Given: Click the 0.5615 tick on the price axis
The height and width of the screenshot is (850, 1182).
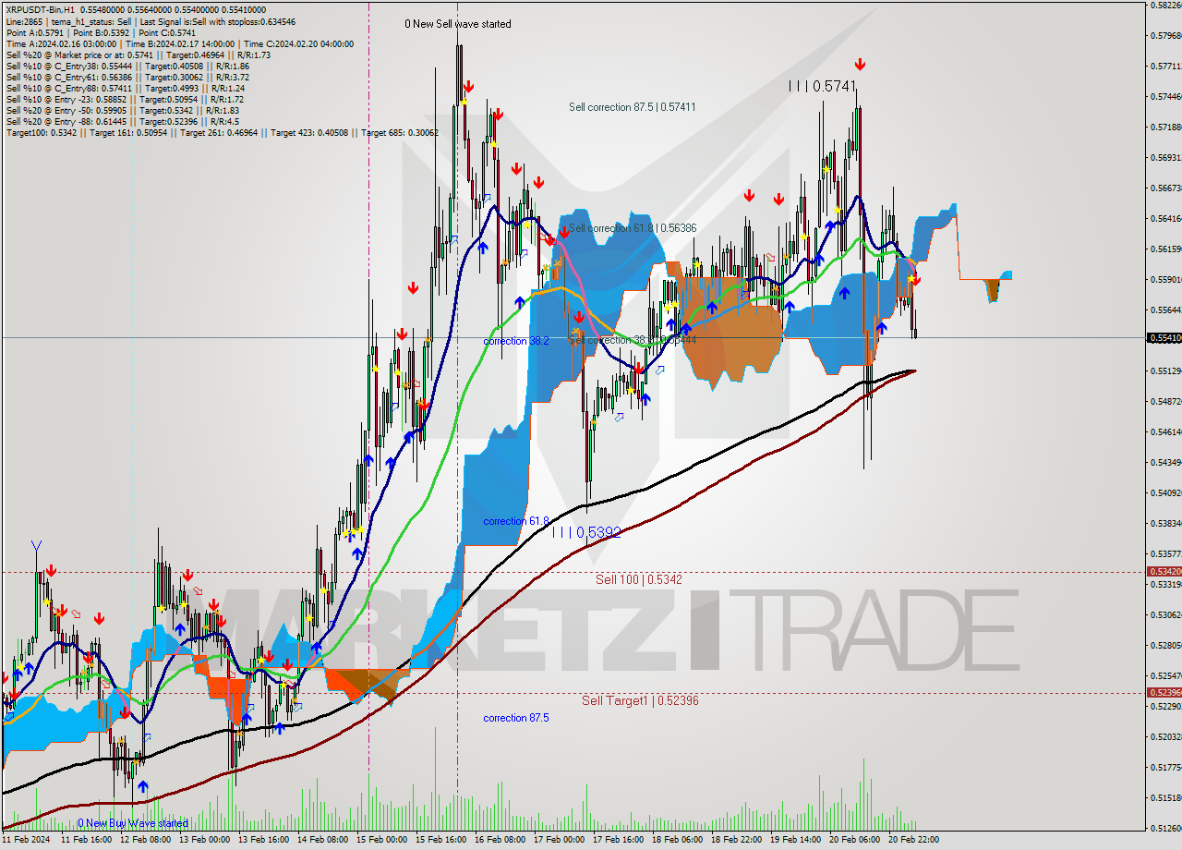Looking at the screenshot, I should tap(1165, 249).
